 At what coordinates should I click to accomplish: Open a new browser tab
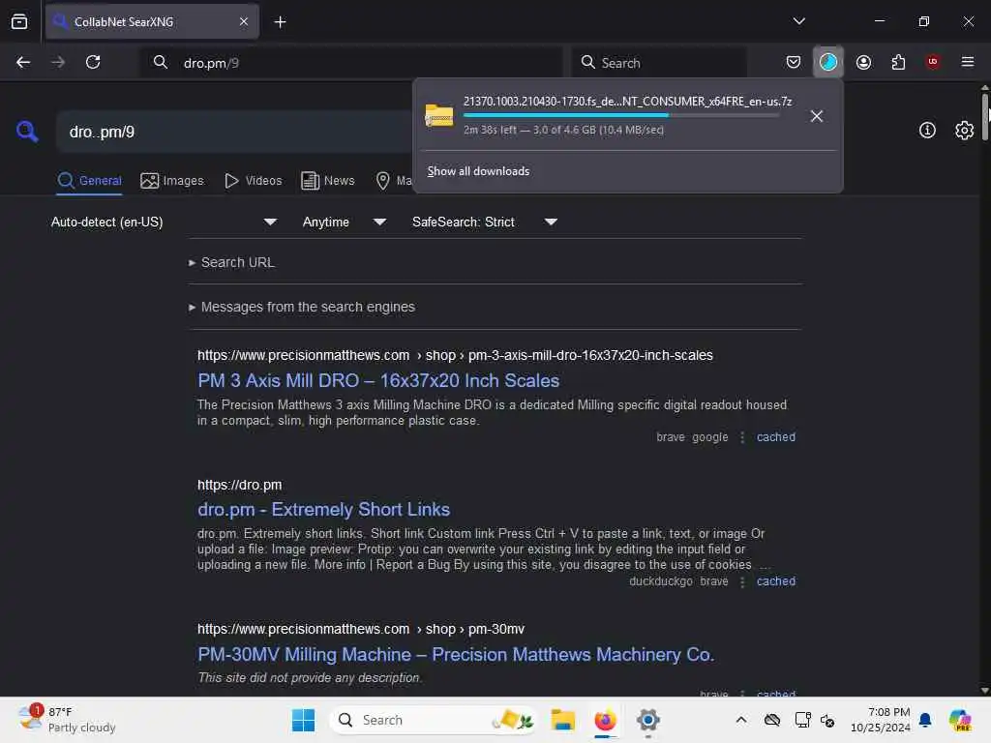click(280, 22)
